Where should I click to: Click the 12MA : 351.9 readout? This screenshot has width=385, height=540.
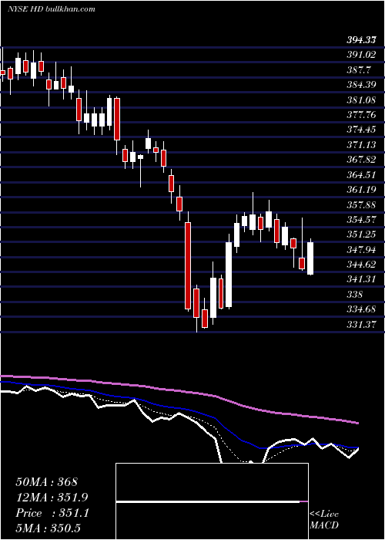coord(52,498)
